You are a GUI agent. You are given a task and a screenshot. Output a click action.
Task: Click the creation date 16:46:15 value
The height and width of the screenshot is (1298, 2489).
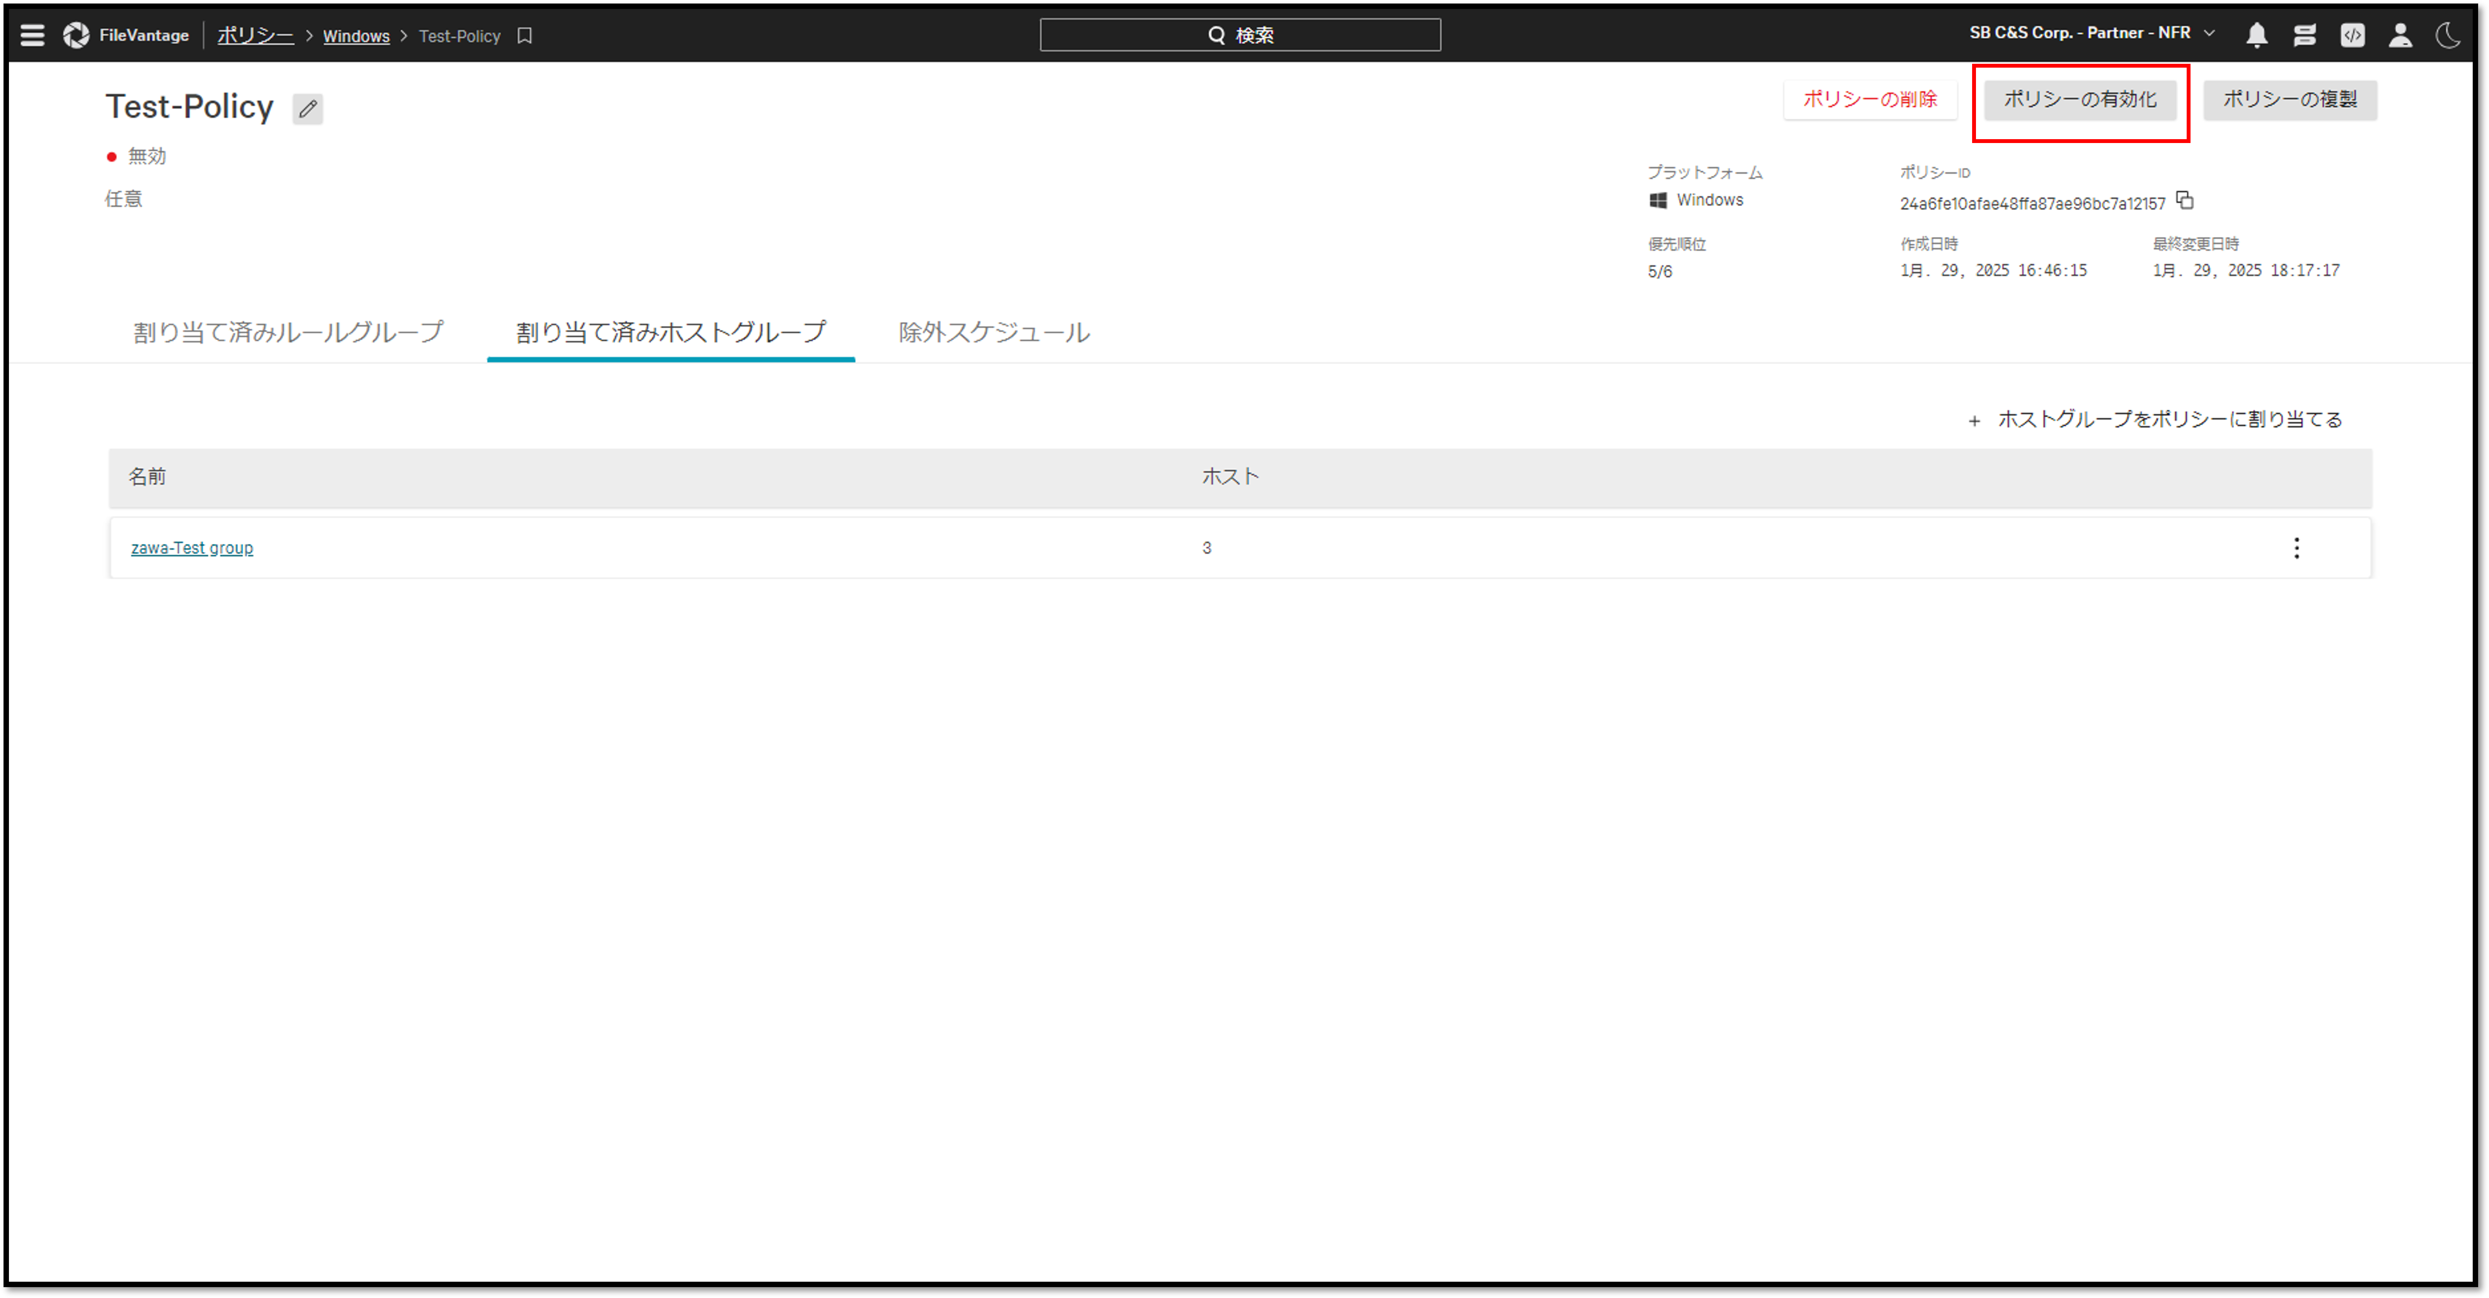pos(1993,271)
